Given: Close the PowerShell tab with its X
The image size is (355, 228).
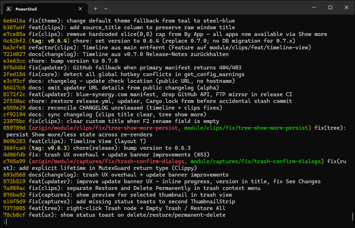Looking at the screenshot, I should [x=80, y=8].
